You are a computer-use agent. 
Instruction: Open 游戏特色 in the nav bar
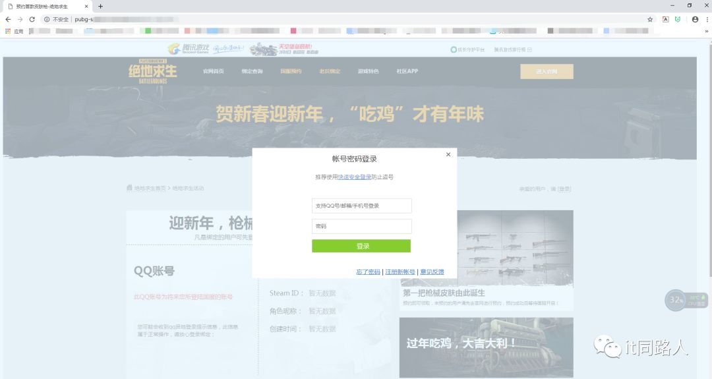[x=369, y=71]
